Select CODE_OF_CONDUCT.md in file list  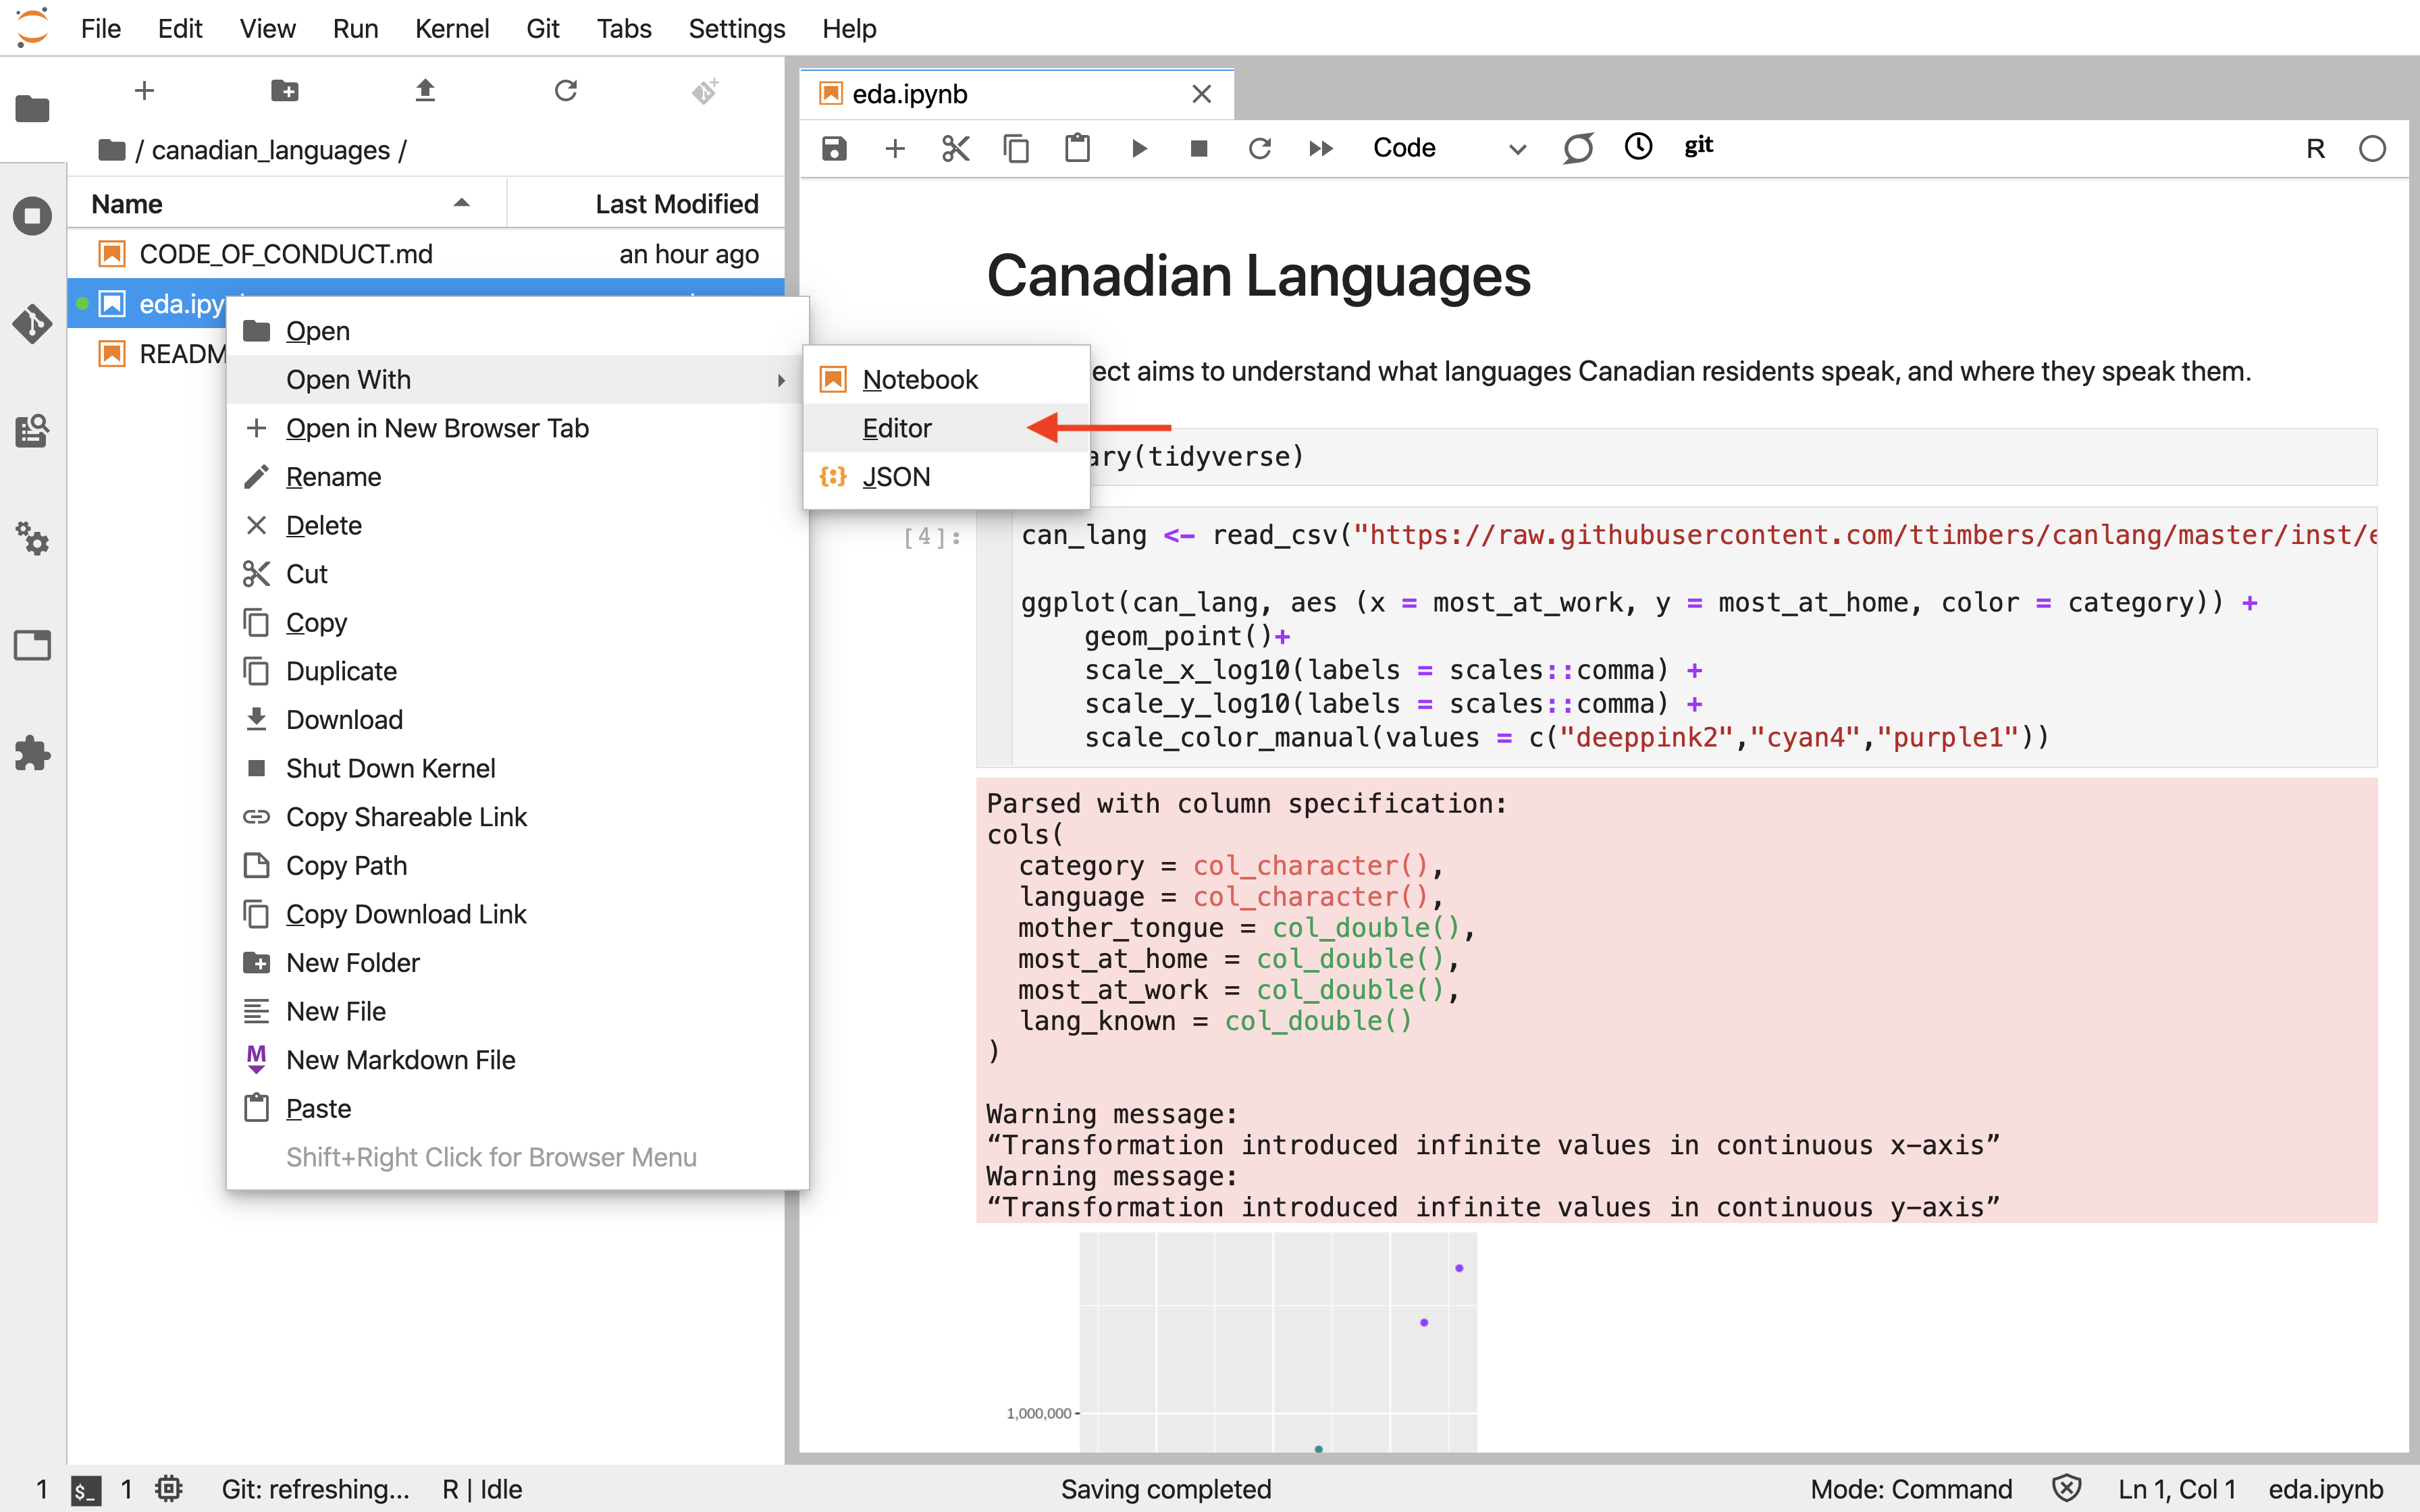pos(426,254)
